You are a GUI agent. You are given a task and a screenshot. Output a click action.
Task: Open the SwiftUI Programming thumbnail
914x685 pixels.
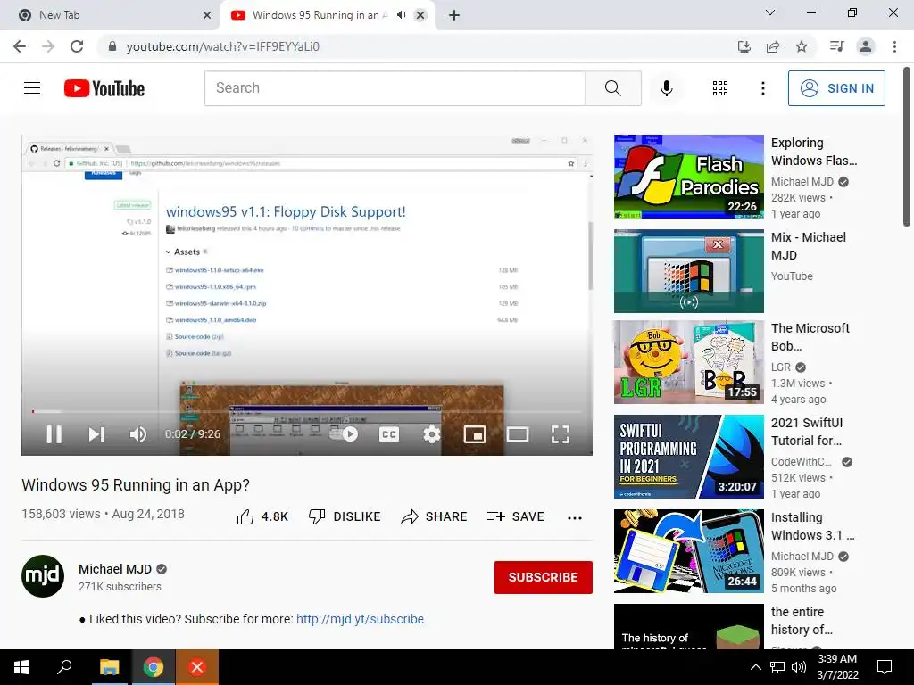tap(688, 457)
